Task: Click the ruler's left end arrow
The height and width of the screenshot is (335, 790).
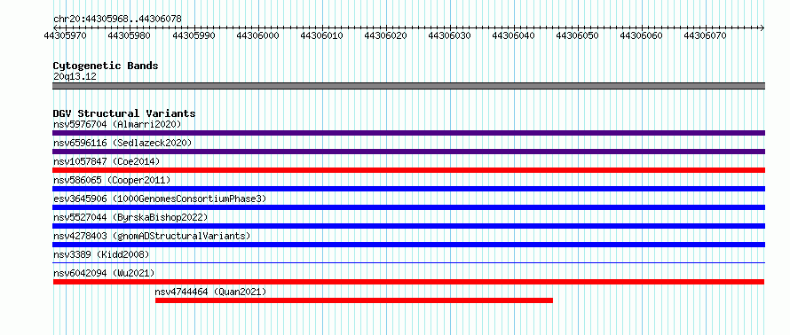Action: point(55,27)
